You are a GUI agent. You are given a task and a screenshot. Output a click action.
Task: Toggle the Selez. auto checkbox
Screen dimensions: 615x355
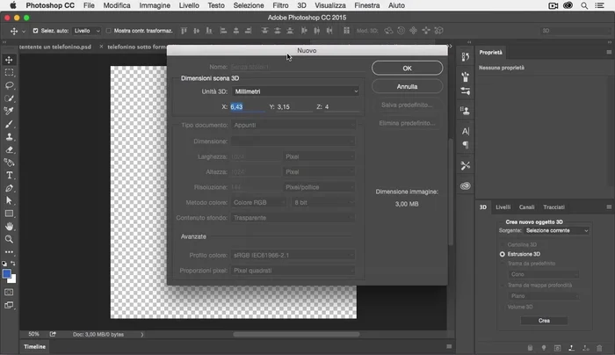(35, 31)
